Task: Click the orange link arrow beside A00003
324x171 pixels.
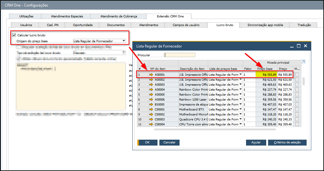Action: point(152,84)
